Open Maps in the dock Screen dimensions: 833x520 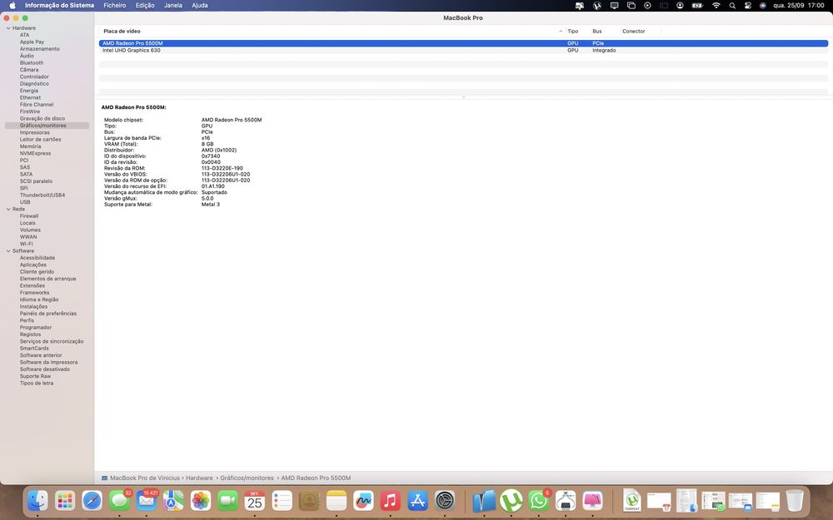coord(173,500)
